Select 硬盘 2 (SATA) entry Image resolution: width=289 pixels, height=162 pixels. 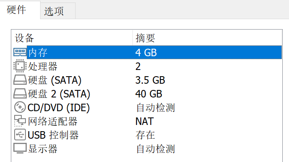pos(148,94)
